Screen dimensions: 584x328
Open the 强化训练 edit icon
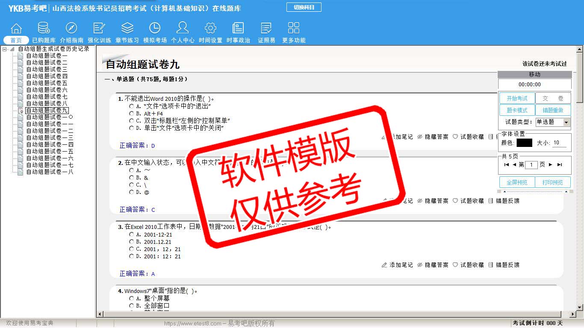pyautogui.click(x=99, y=28)
